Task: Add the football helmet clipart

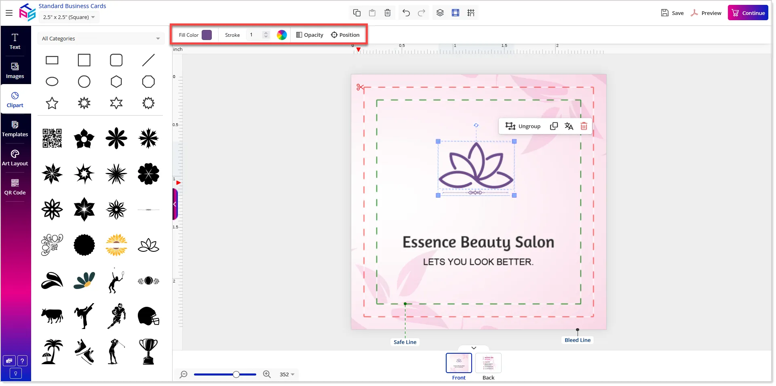Action: (148, 316)
